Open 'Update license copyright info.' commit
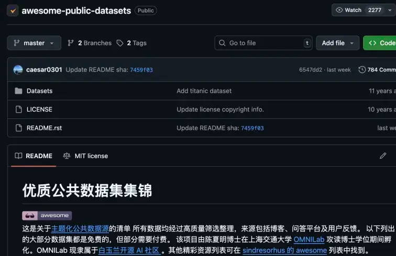 220,109
